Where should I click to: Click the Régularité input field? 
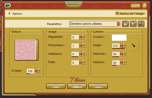tap(75, 37)
